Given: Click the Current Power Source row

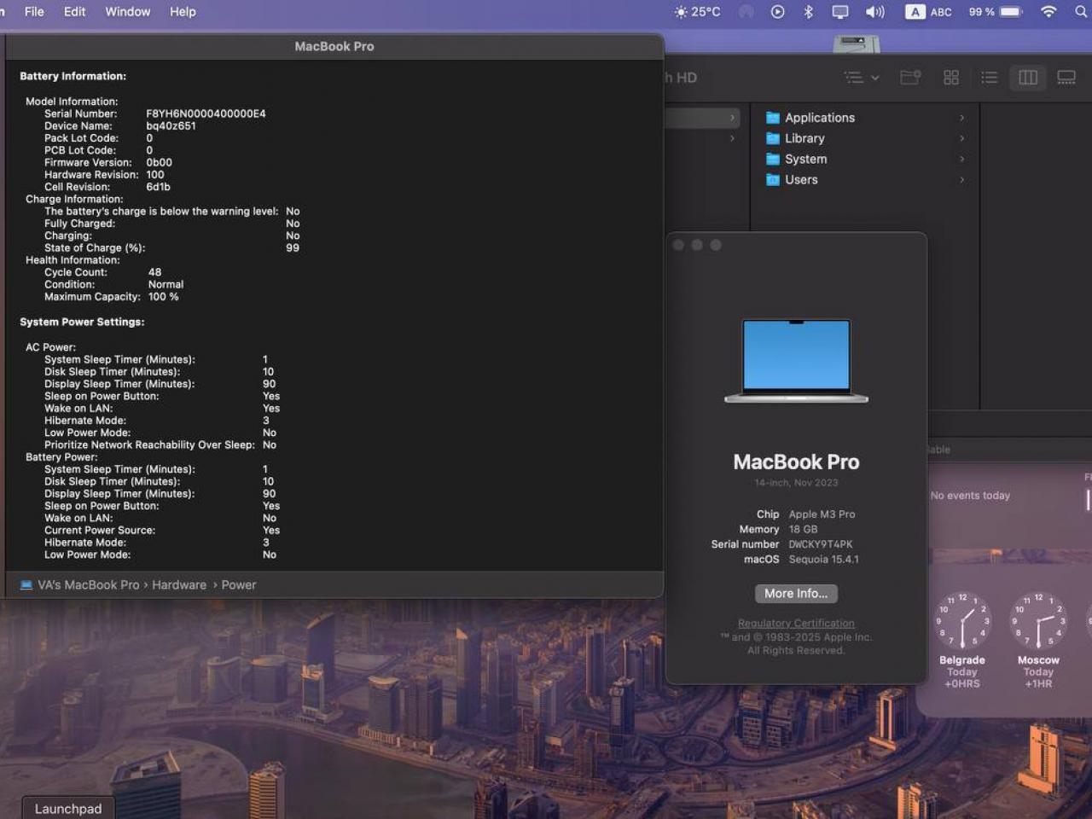Looking at the screenshot, I should point(162,531).
